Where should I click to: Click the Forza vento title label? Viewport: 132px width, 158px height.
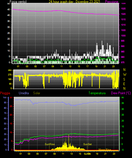18,2
